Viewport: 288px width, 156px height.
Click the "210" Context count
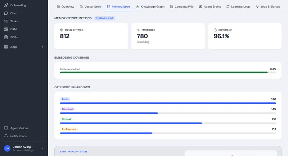[274, 119]
